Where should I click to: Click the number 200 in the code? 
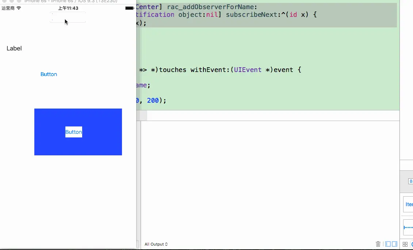pos(153,101)
